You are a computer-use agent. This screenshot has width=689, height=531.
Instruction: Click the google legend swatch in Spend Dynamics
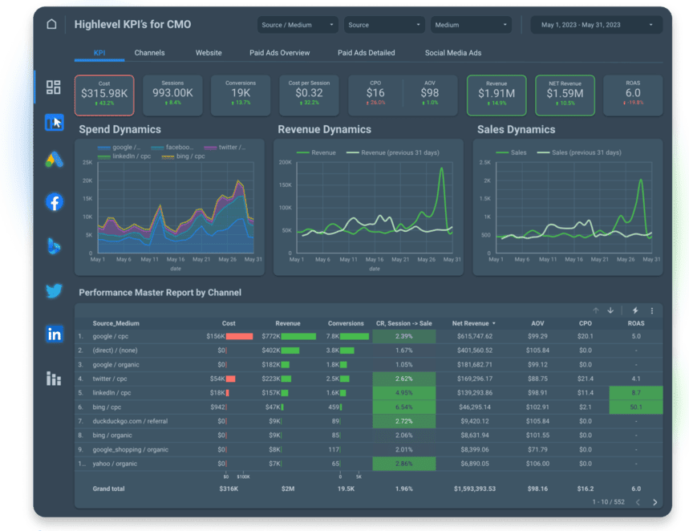coord(103,148)
